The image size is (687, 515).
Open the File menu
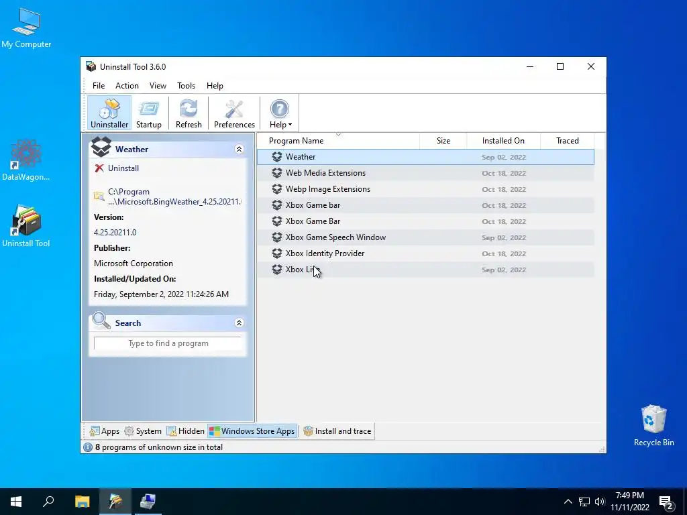coord(99,86)
